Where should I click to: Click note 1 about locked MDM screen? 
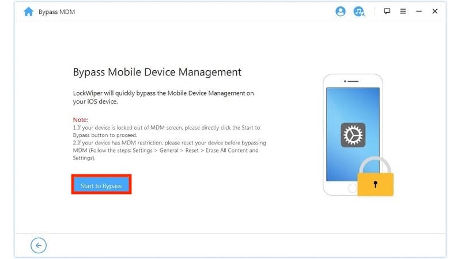[167, 131]
